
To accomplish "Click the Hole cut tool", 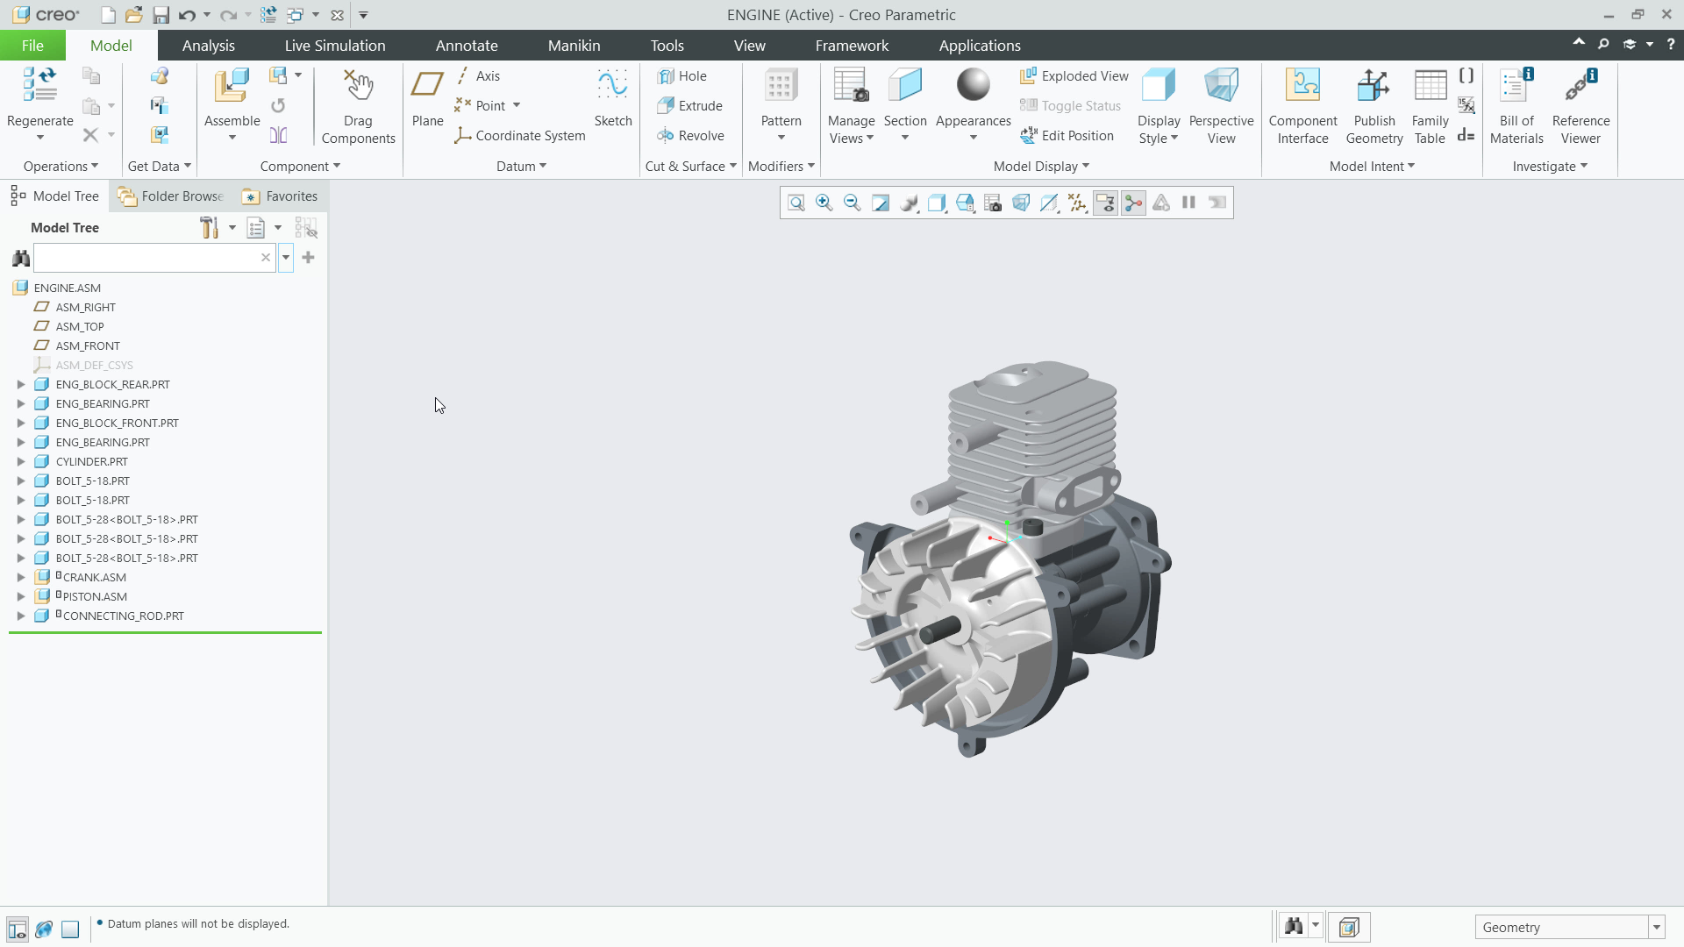I will tap(682, 76).
